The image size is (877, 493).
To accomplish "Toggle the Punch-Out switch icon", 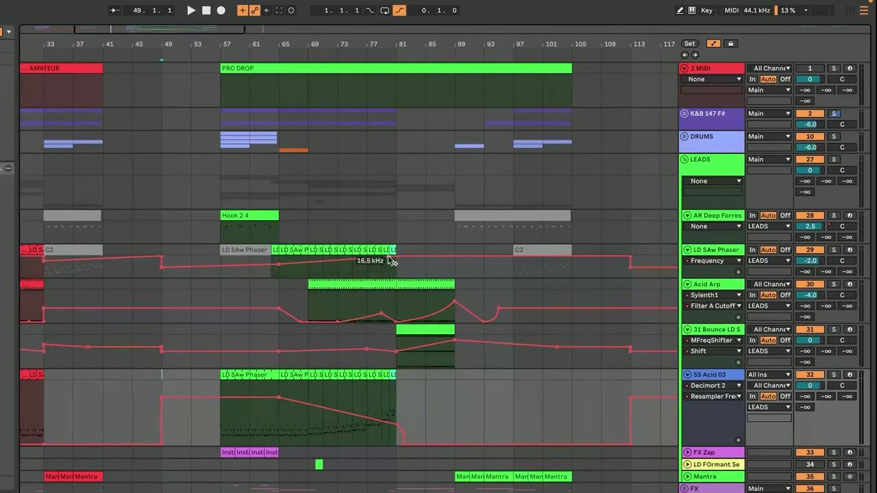I will (399, 10).
